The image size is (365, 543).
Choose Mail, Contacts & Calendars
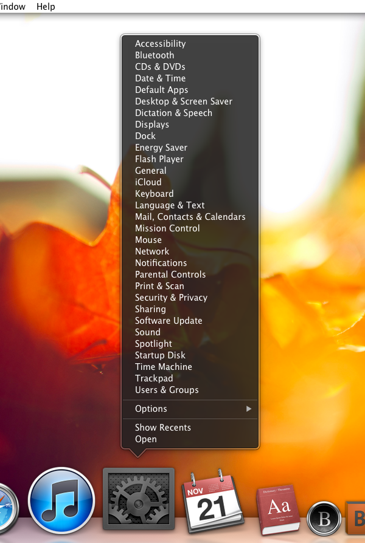click(190, 217)
